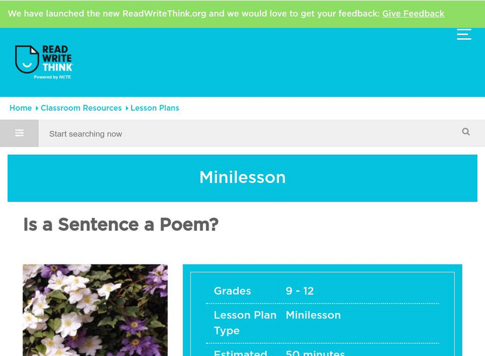The height and width of the screenshot is (356, 485).
Task: Focus the 'Start searching now' field
Action: point(249,133)
